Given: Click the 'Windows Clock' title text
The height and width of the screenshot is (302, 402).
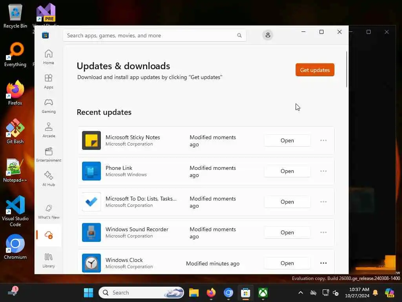Looking at the screenshot, I should [124, 260].
